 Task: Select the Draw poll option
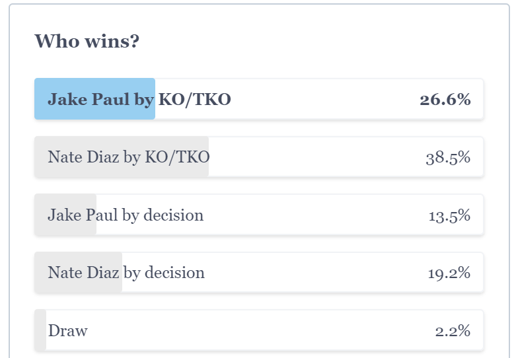point(259,330)
